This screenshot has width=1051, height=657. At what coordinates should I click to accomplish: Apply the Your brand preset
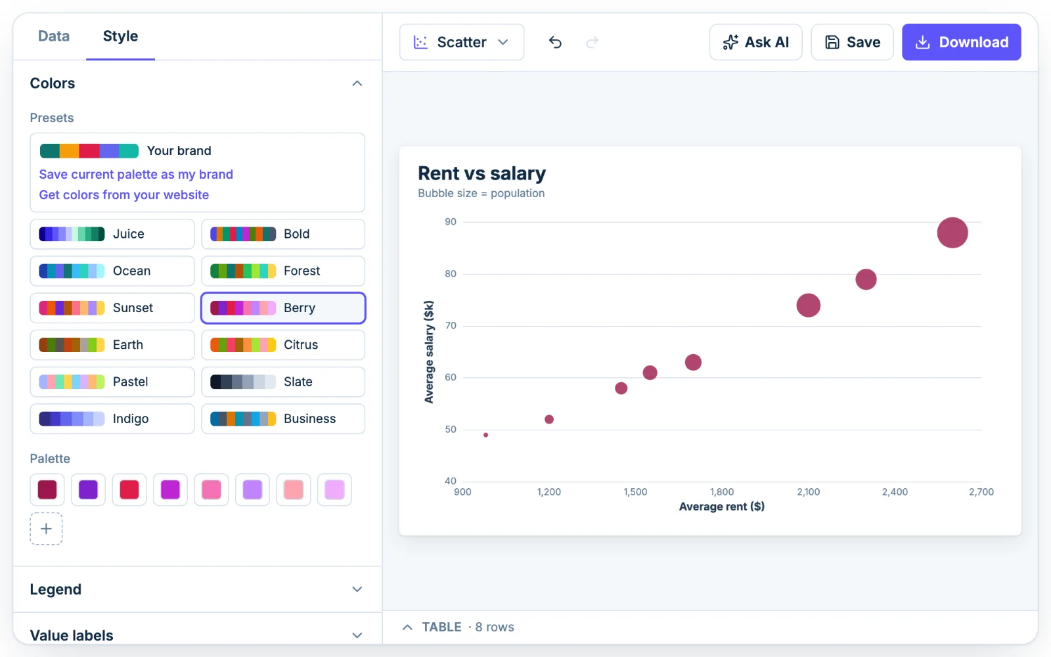click(x=125, y=150)
